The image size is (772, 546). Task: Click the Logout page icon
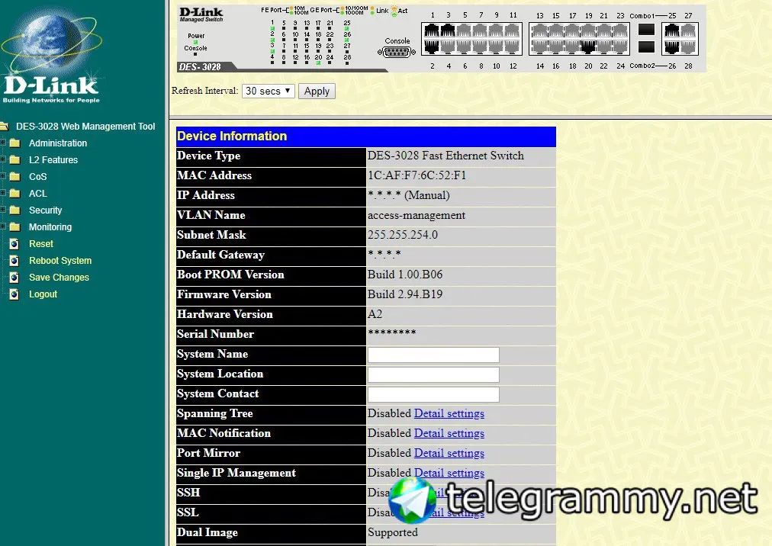click(14, 294)
